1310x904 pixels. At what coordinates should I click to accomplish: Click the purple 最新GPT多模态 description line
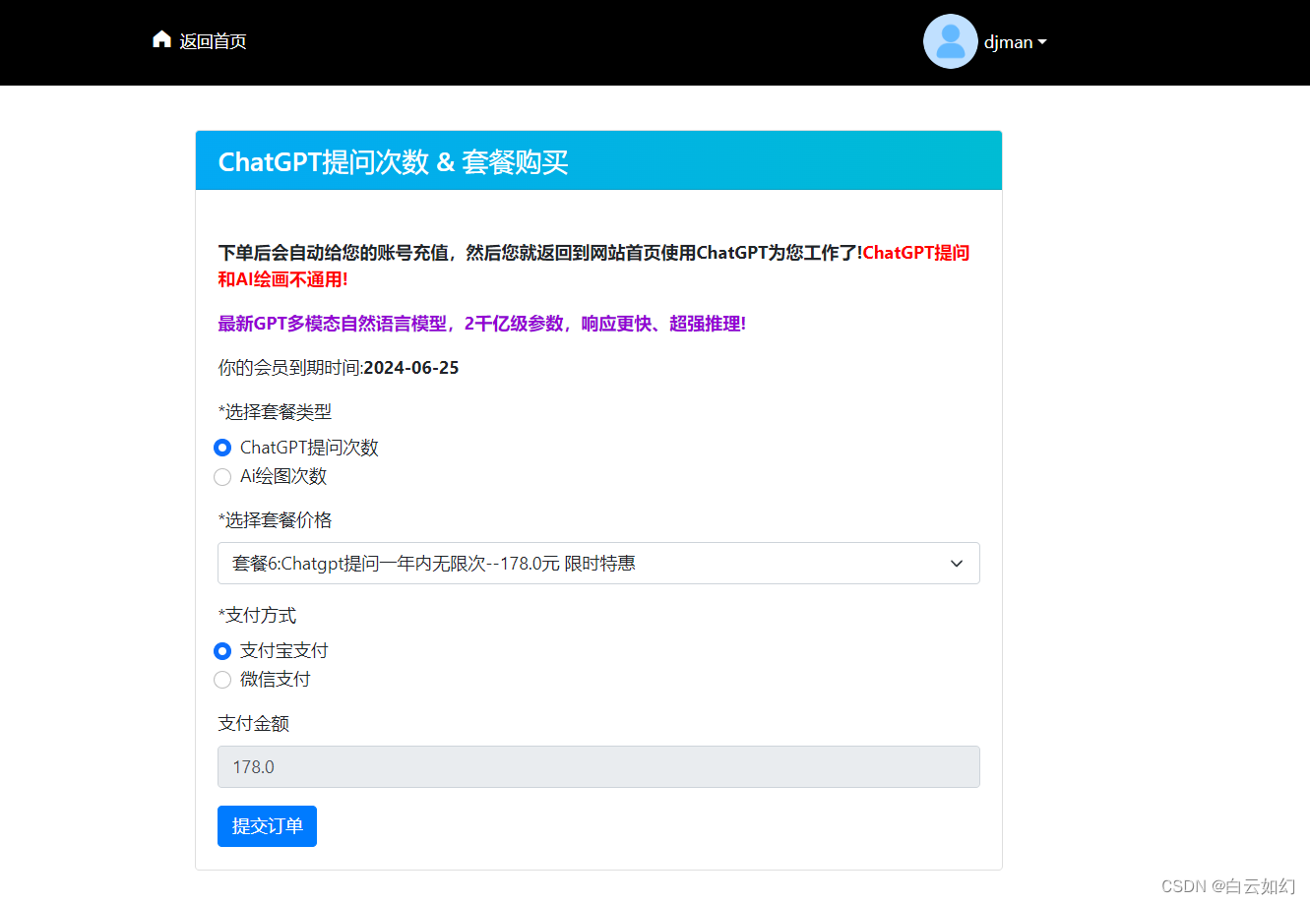tap(482, 324)
